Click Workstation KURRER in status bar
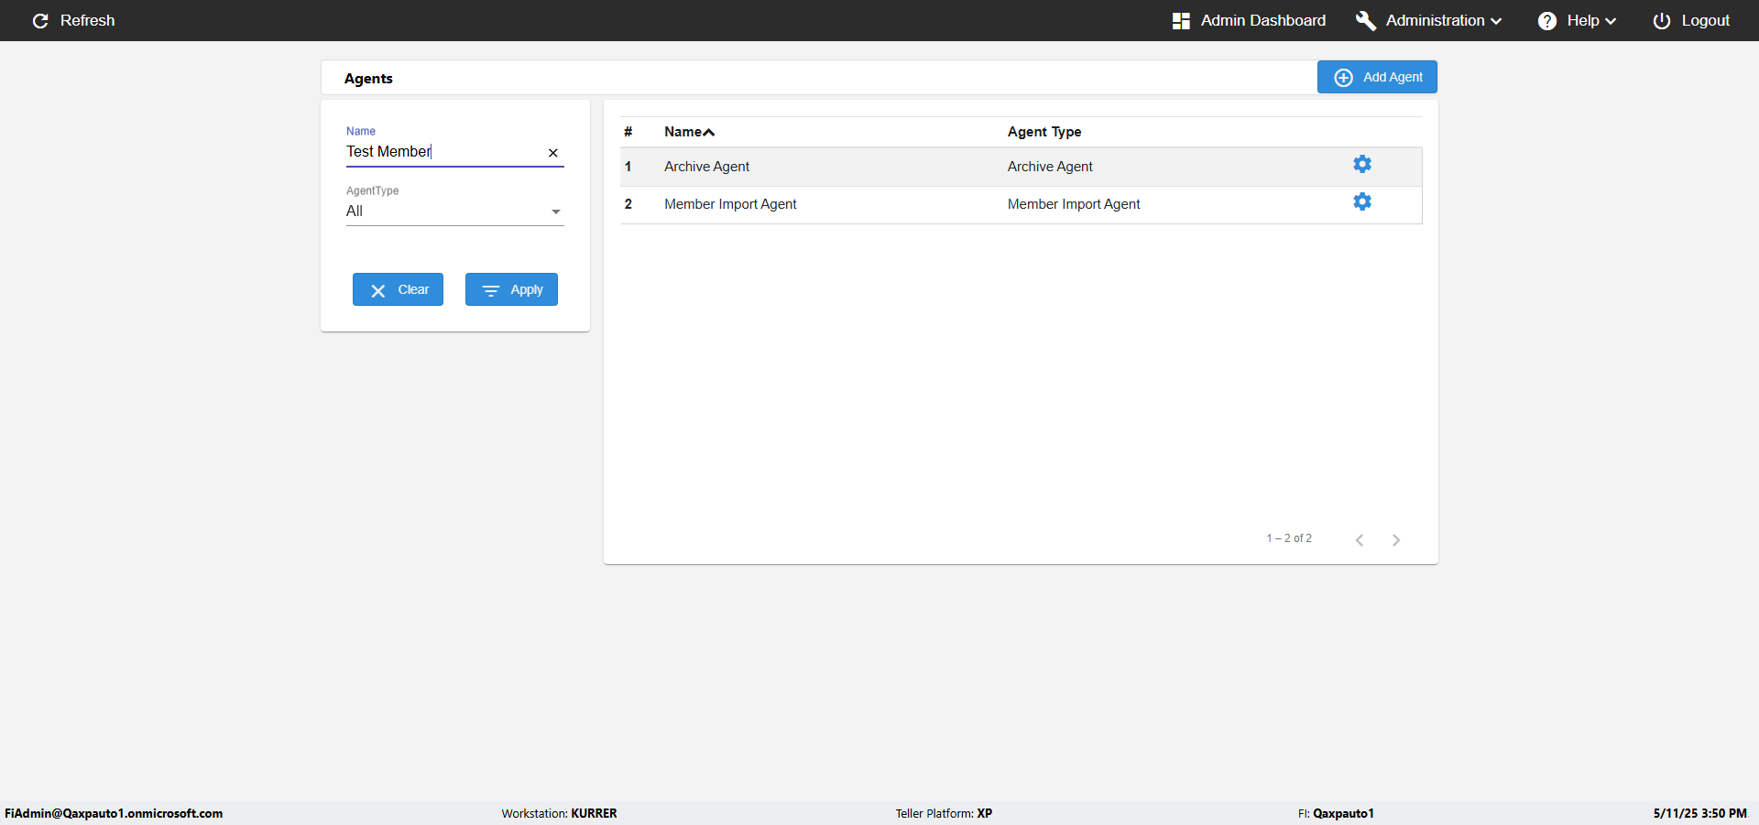This screenshot has height=825, width=1759. [x=559, y=813]
